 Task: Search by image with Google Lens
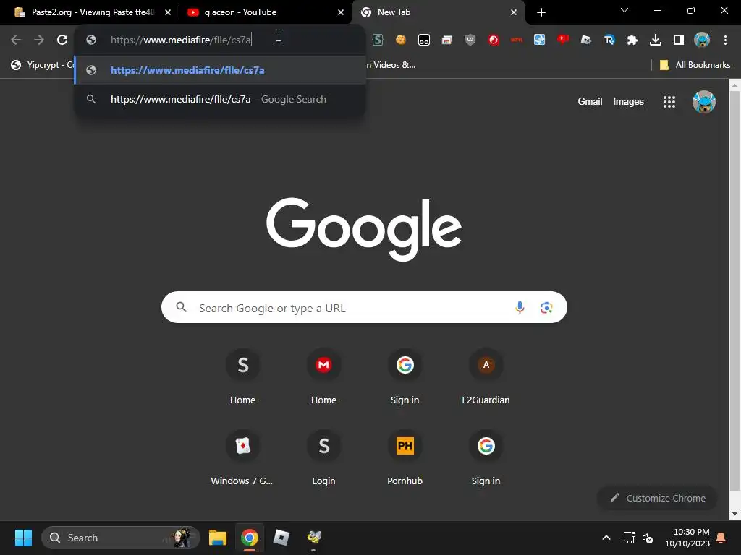point(546,307)
